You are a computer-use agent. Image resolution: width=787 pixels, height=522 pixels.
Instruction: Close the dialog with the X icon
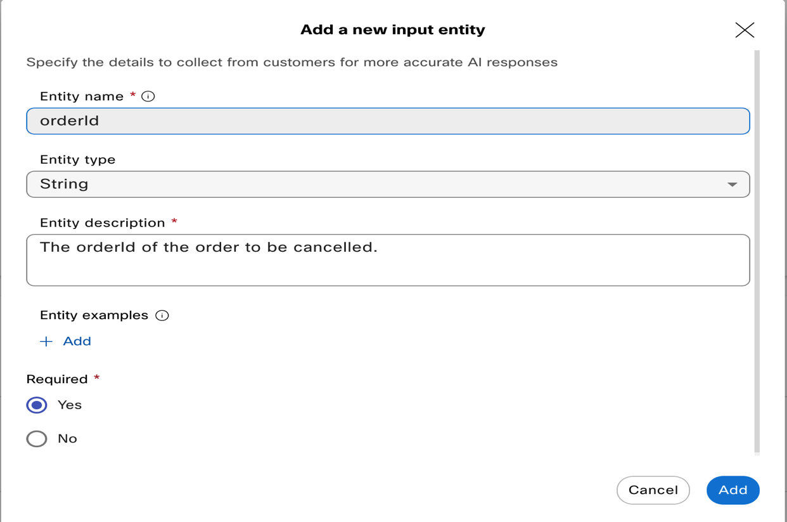coord(745,30)
